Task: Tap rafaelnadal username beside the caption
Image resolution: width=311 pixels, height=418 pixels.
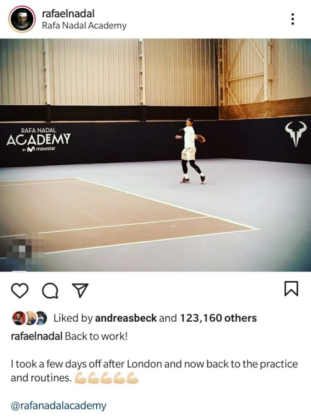Action: click(36, 336)
